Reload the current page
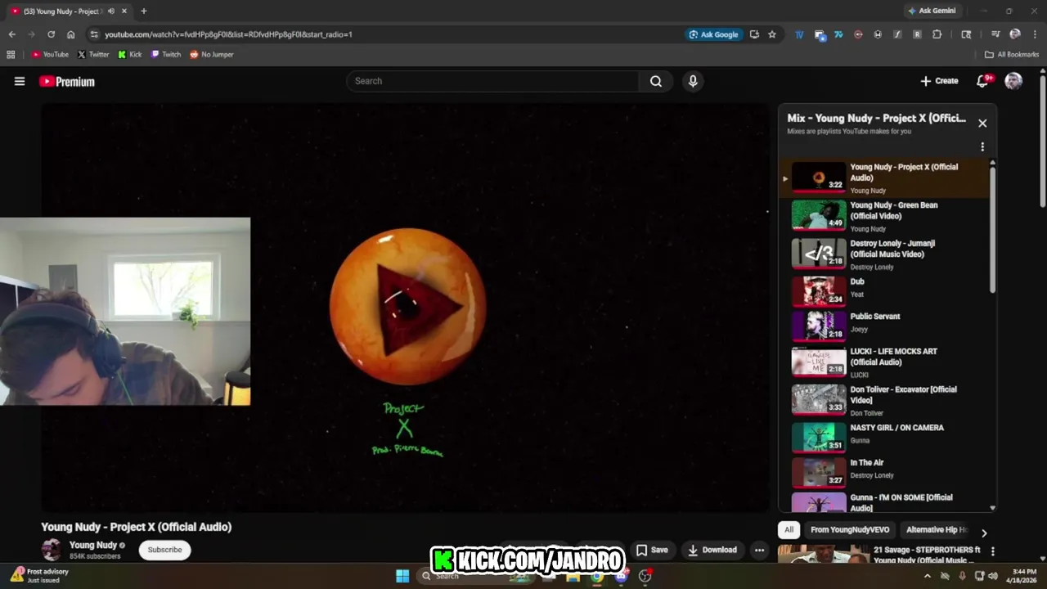This screenshot has width=1047, height=589. click(51, 34)
